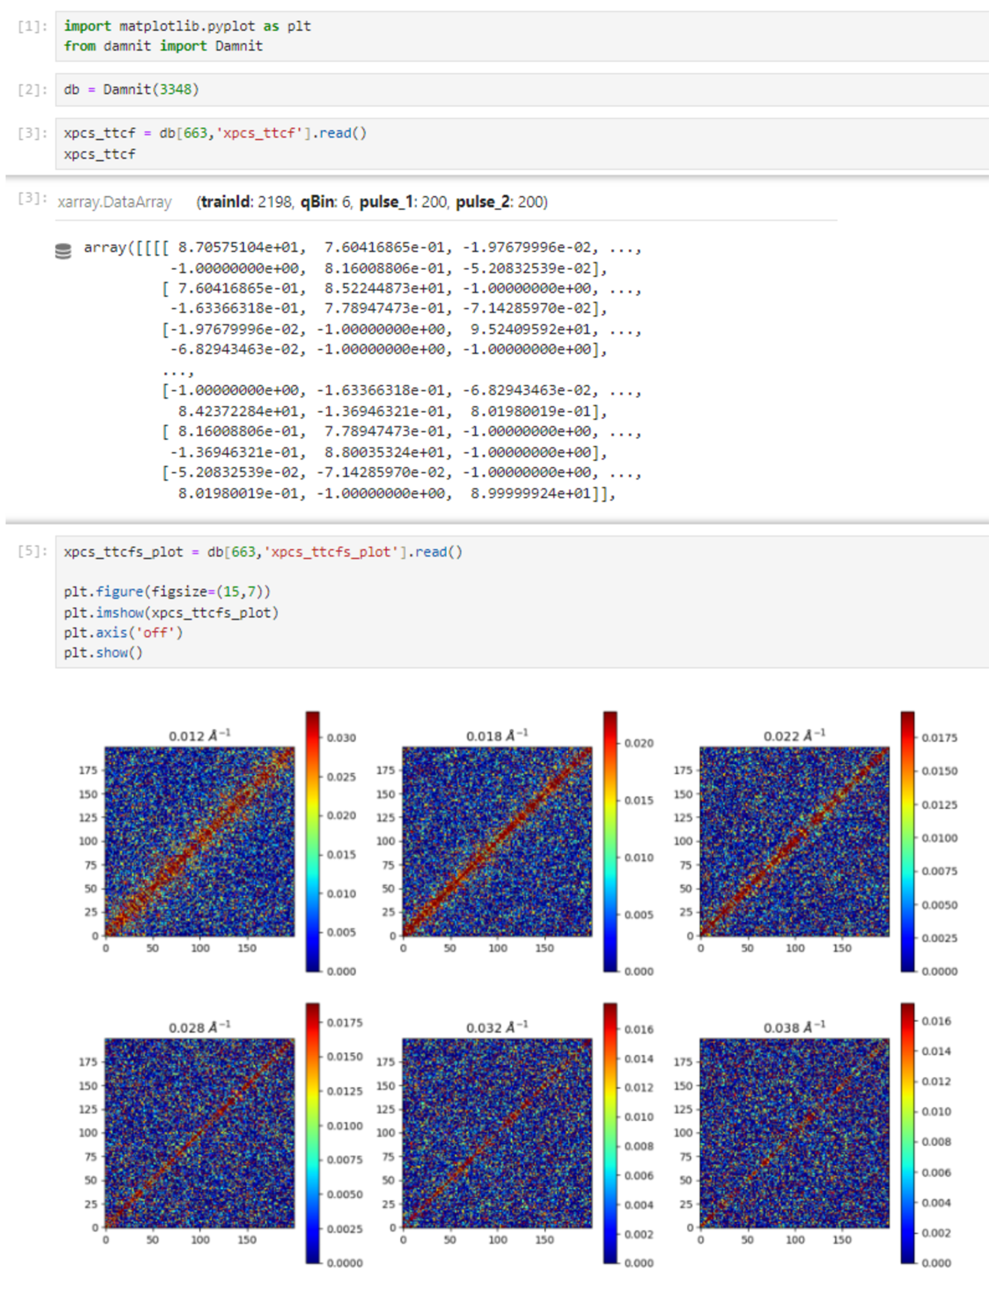Select the 0.022 Å⁻¹ heatmap
This screenshot has width=998, height=1304.
[x=794, y=842]
